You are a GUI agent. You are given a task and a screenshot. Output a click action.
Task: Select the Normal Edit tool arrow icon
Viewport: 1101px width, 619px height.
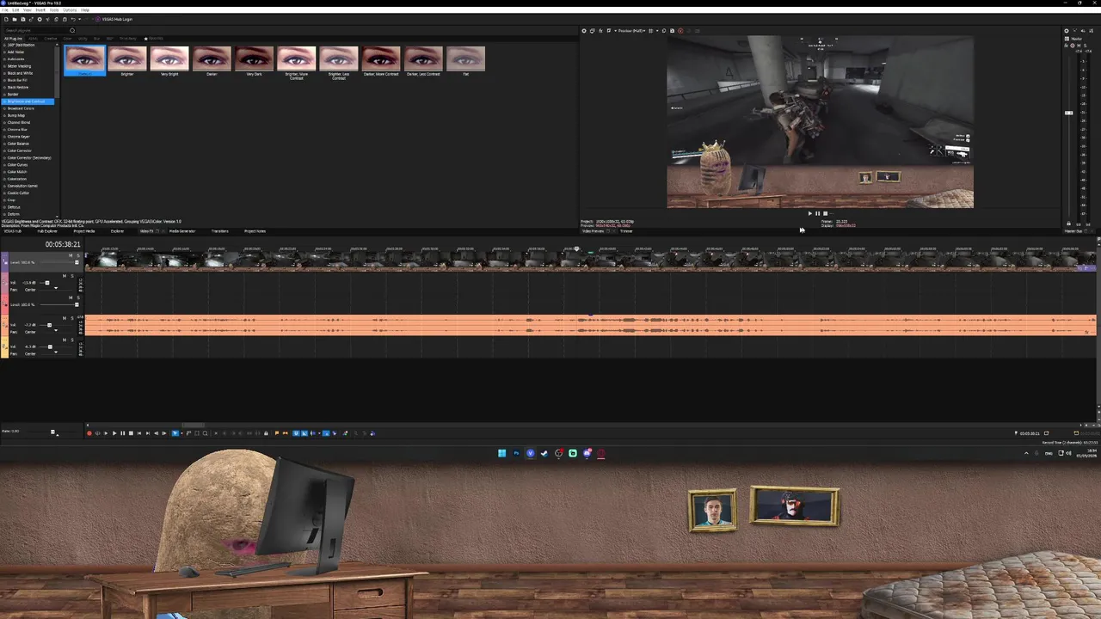click(175, 433)
